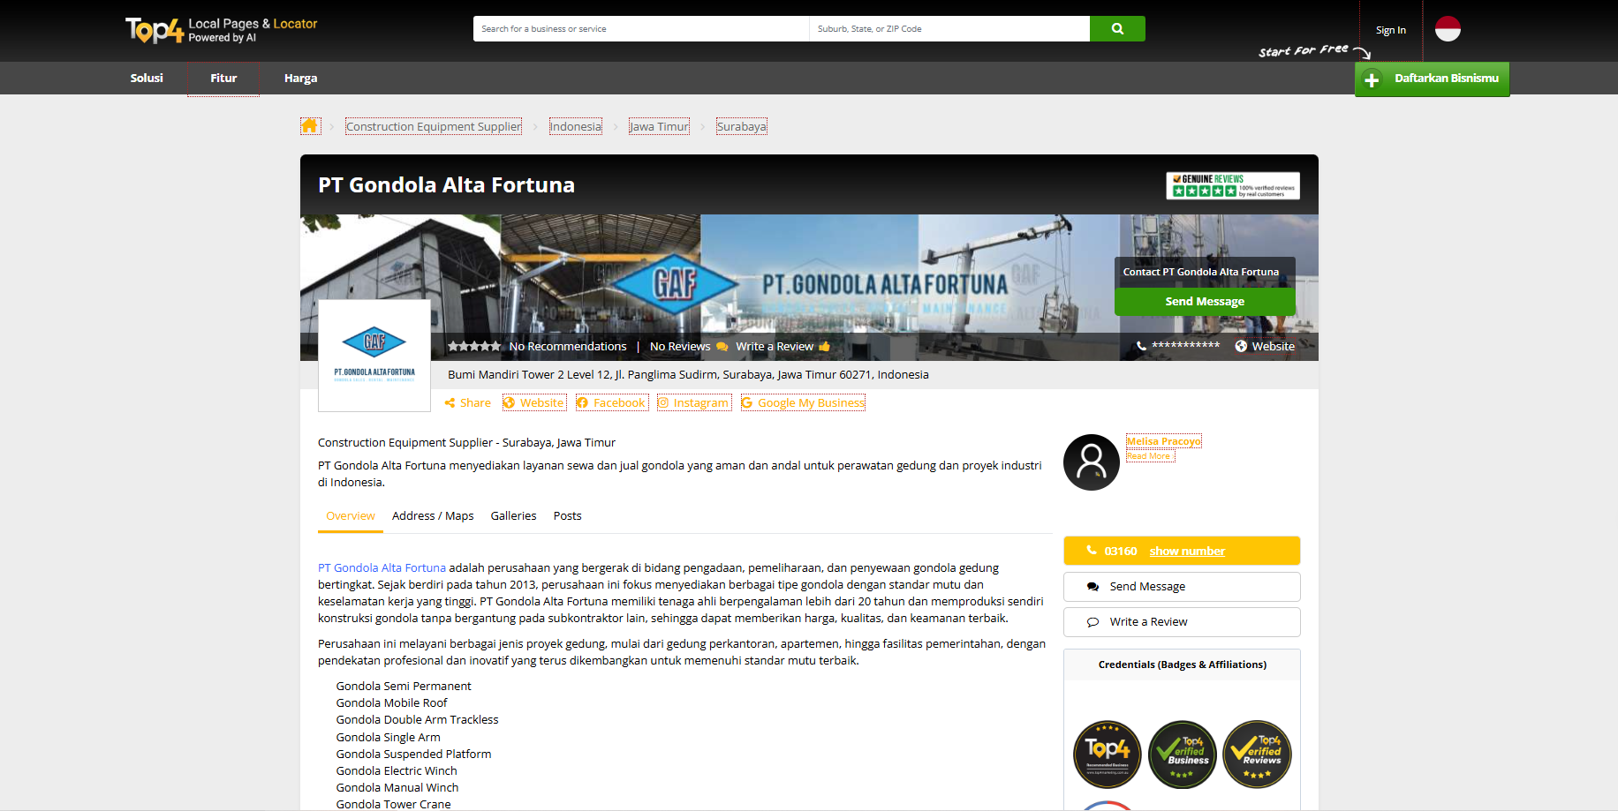
Task: Click the Melisa Pracoyo avatar icon
Action: point(1092,462)
